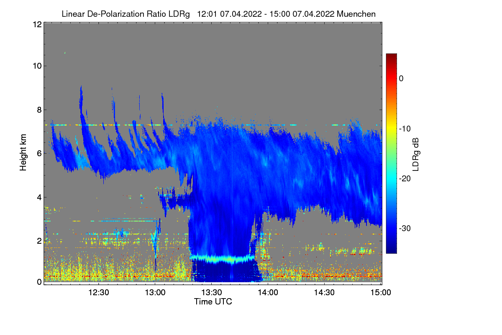502x335 pixels.
Task: Click the '15:00' time tick label
Action: coord(380,292)
